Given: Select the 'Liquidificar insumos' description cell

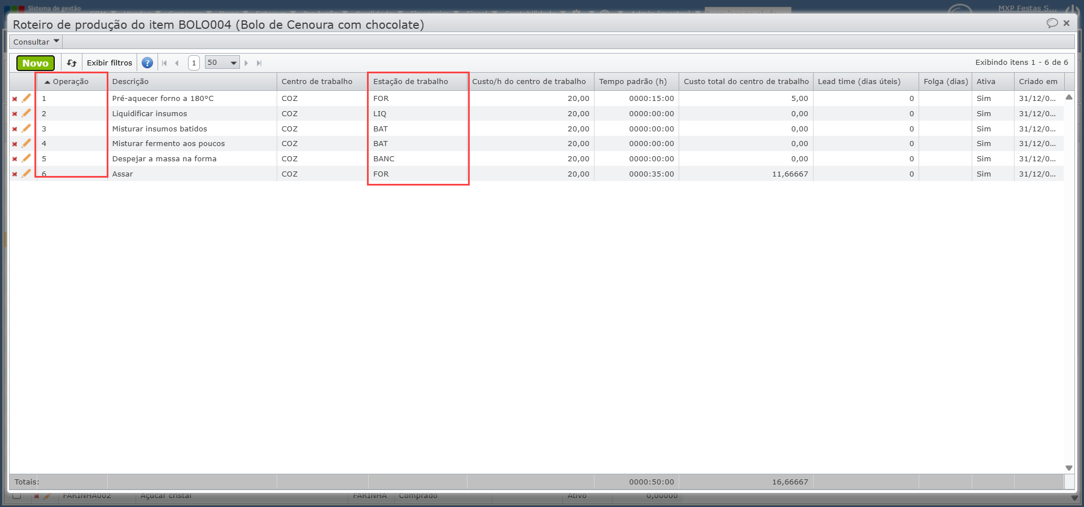Looking at the screenshot, I should pos(192,114).
